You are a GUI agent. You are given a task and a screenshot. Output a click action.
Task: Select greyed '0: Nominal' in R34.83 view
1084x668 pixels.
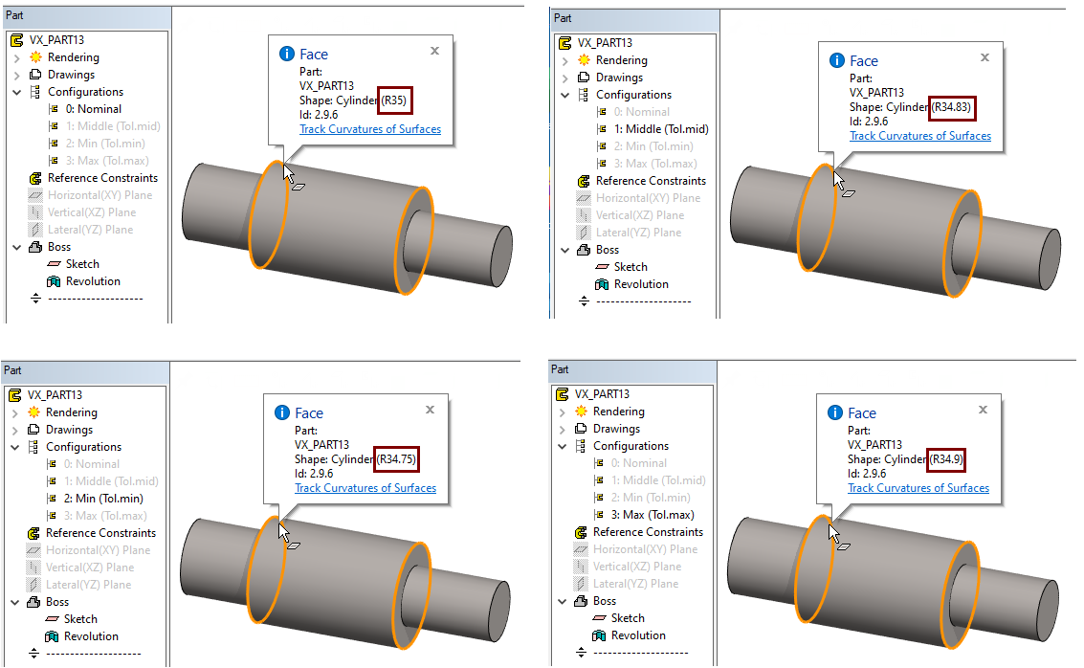(x=642, y=112)
